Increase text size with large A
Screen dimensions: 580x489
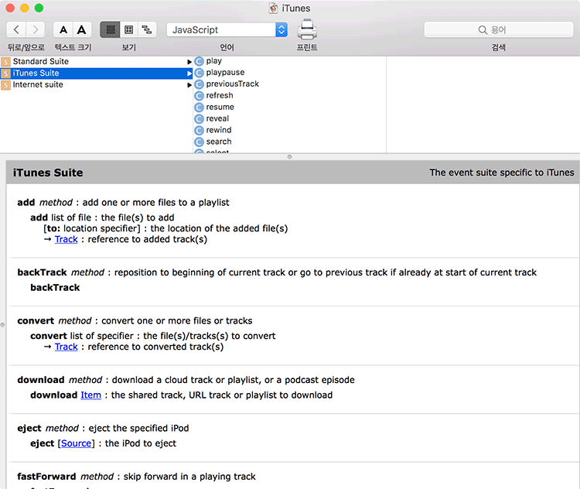click(82, 29)
